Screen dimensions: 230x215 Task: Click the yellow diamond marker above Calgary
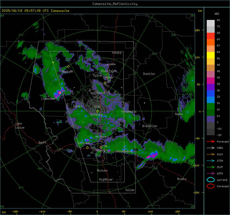click(101, 147)
